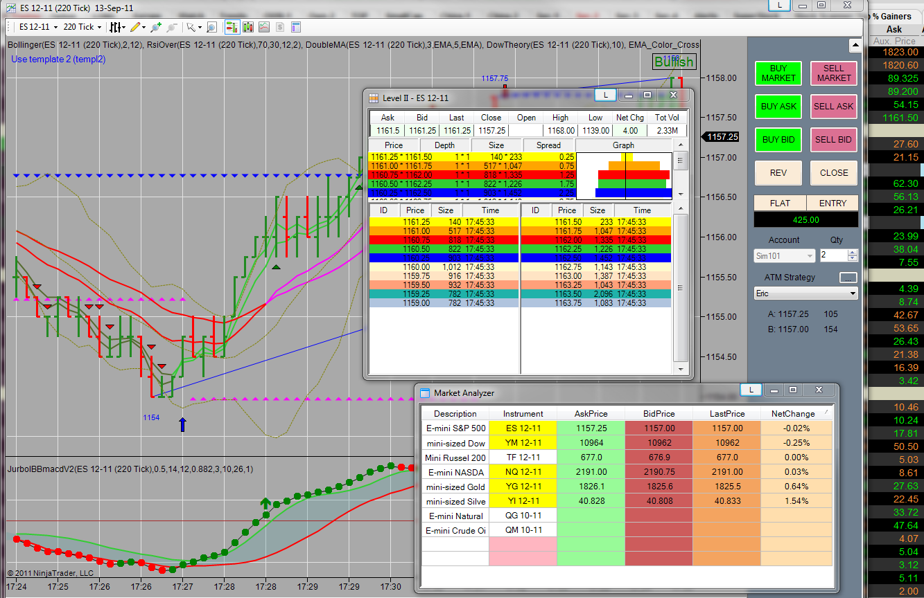Select the ES 12-11 row in Market Analyzer
The height and width of the screenshot is (598, 924).
tap(627, 428)
